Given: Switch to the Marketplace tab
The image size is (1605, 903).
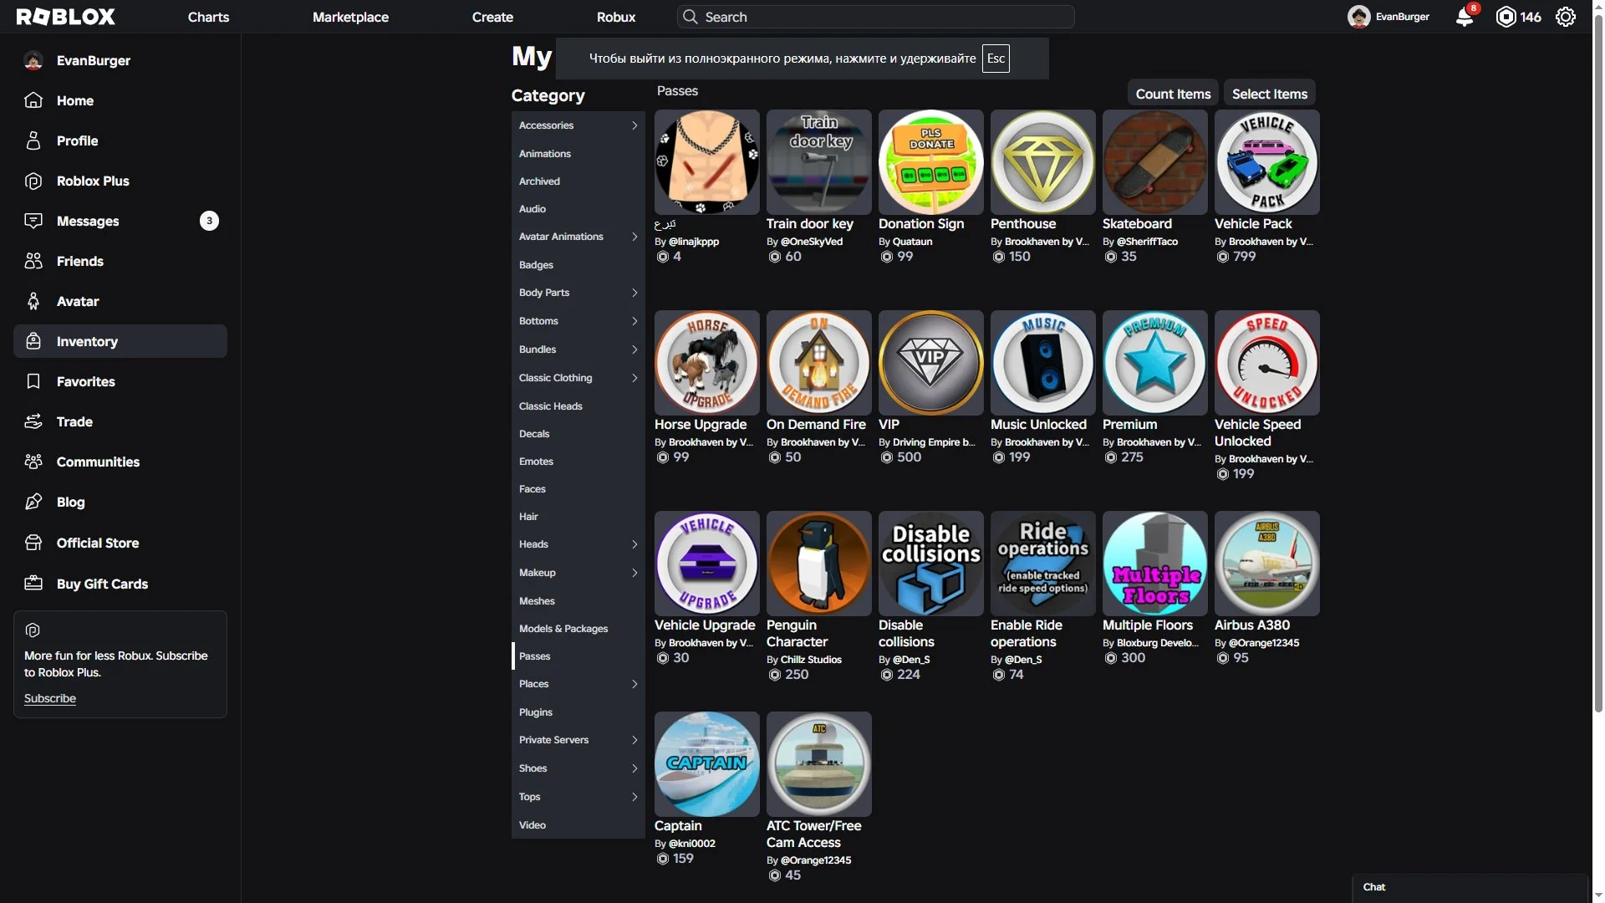Looking at the screenshot, I should click(x=350, y=17).
